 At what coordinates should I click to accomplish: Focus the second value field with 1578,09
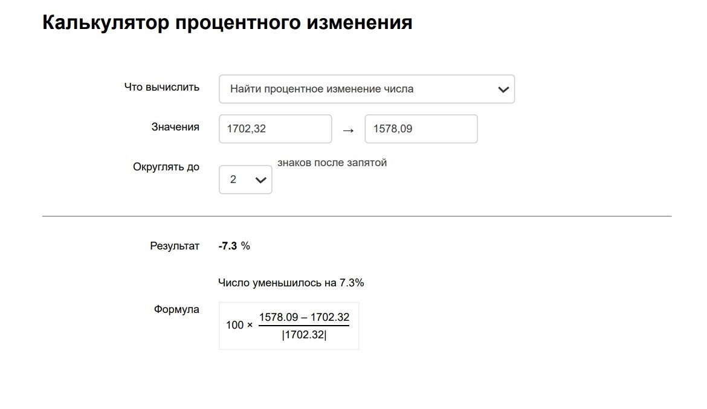[421, 129]
